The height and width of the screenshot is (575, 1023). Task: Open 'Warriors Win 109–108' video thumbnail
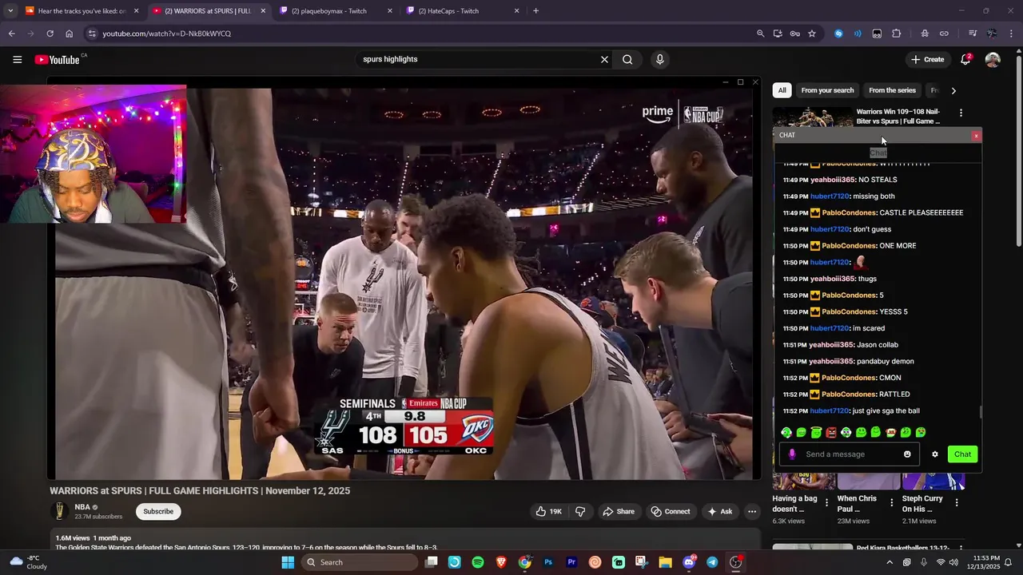tap(813, 117)
